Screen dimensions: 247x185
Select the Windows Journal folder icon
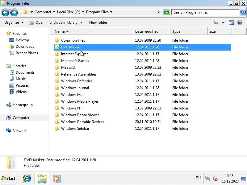click(57, 88)
